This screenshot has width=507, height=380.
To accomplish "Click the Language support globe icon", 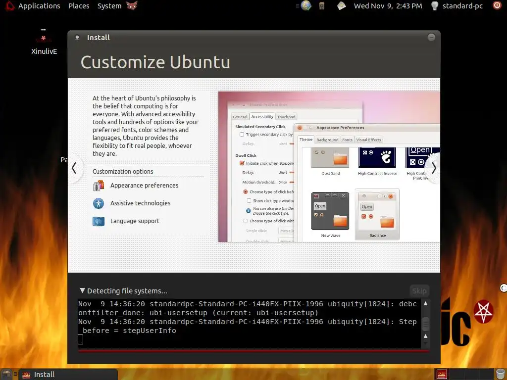I will (x=99, y=221).
